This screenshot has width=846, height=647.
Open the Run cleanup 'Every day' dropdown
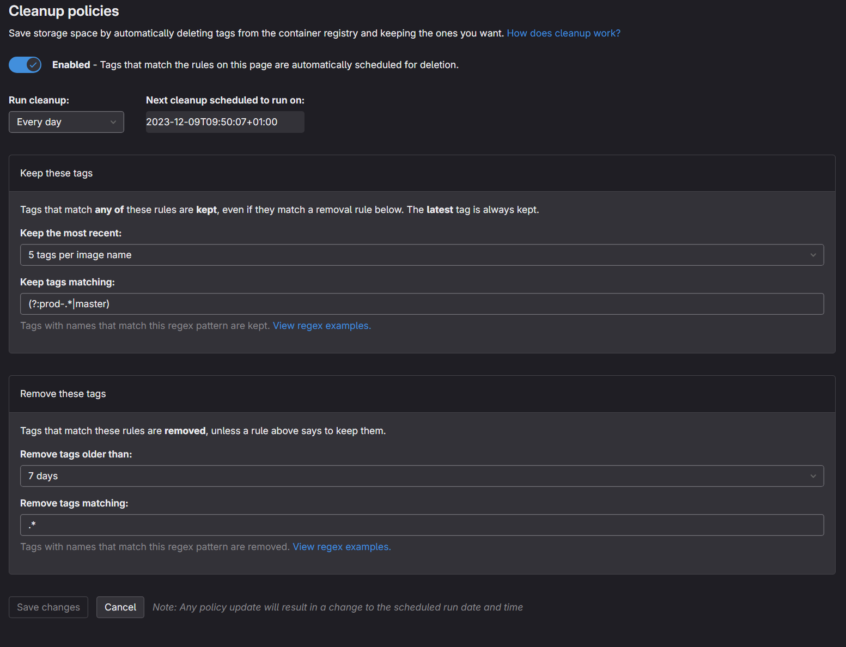pos(66,122)
